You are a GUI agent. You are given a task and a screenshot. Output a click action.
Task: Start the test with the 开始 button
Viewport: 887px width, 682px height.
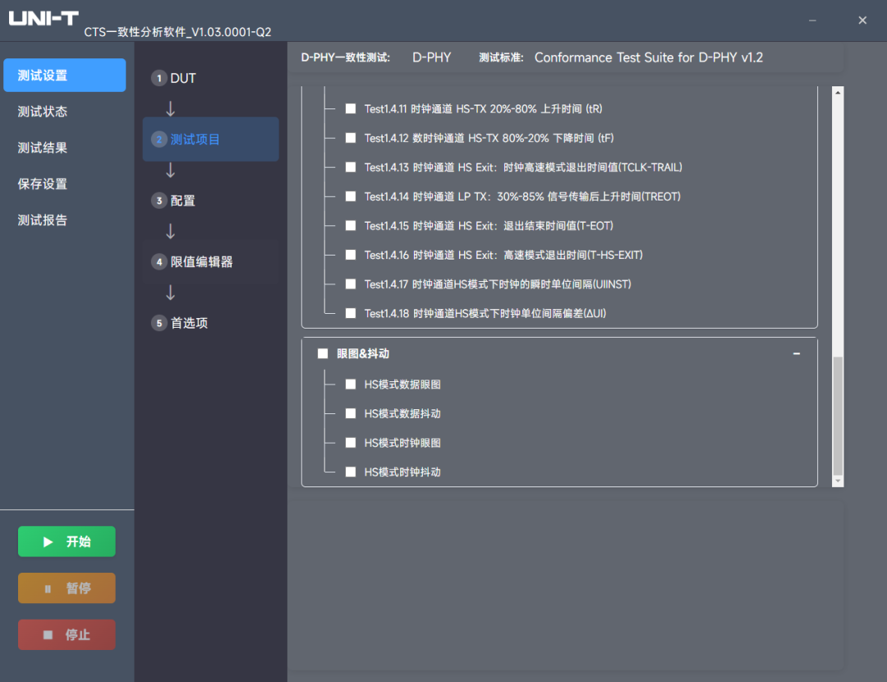point(67,541)
